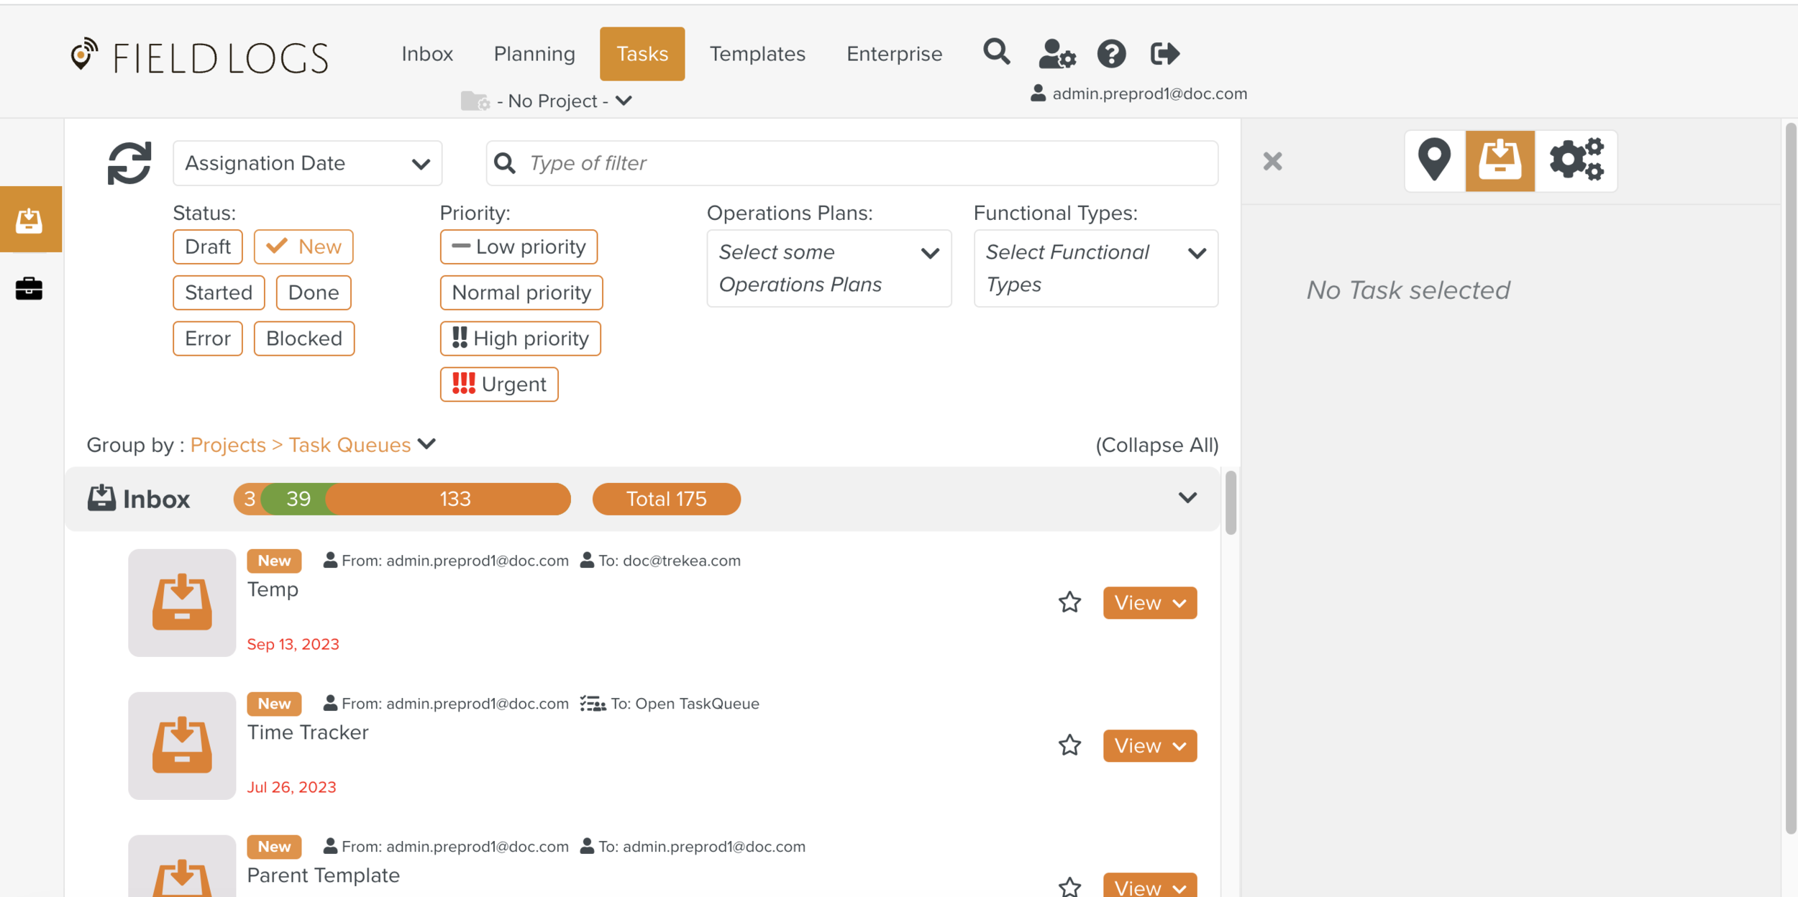Screen dimensions: 1798x897
Task: Click search icon in filter field
Action: pyautogui.click(x=505, y=163)
